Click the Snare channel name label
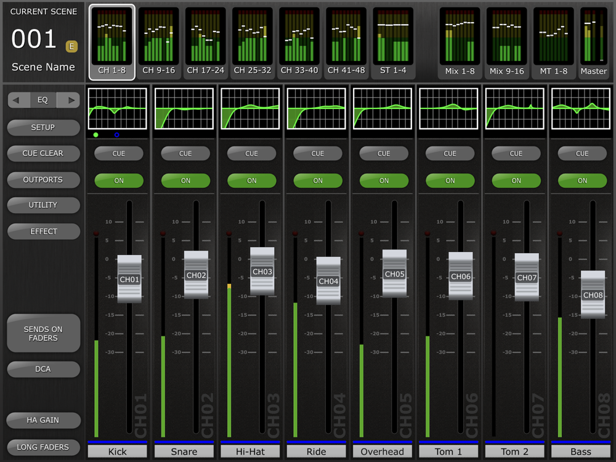This screenshot has width=616, height=462. coord(184,452)
